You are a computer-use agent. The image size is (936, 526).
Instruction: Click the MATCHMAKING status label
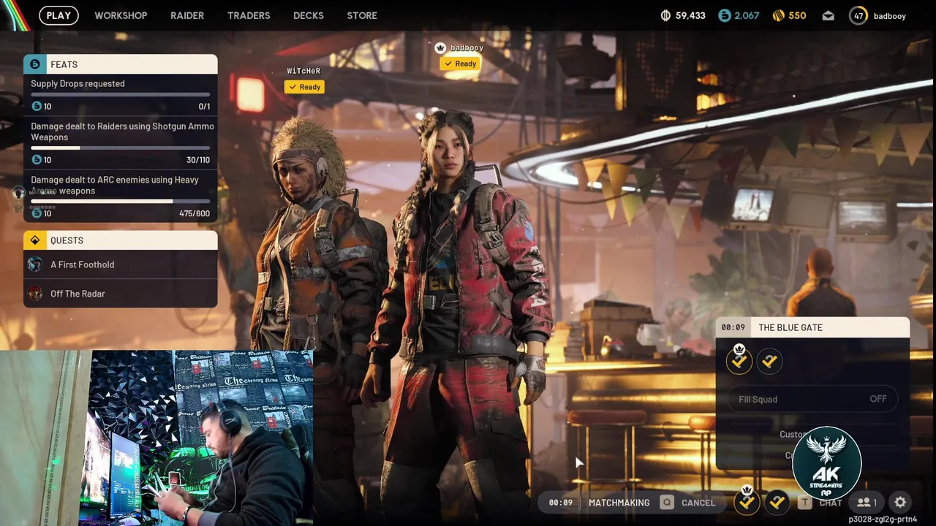click(x=619, y=503)
